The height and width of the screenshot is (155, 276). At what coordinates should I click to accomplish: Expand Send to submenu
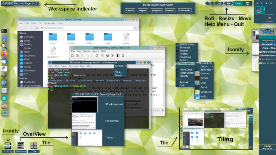(x=120, y=66)
